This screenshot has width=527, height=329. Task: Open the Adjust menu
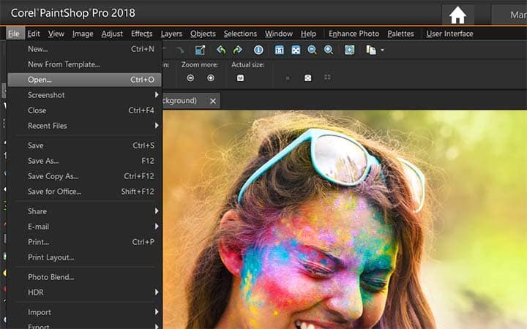(x=112, y=34)
